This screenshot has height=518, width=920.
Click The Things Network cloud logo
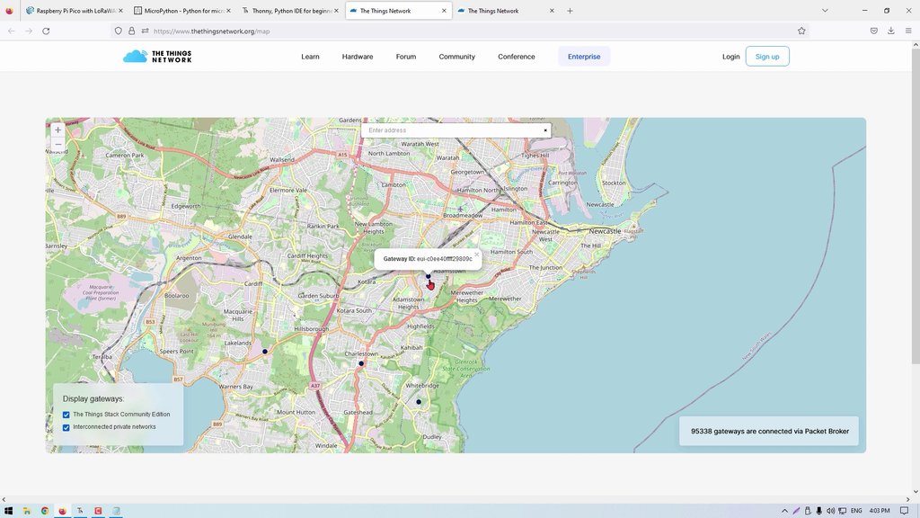(156, 57)
